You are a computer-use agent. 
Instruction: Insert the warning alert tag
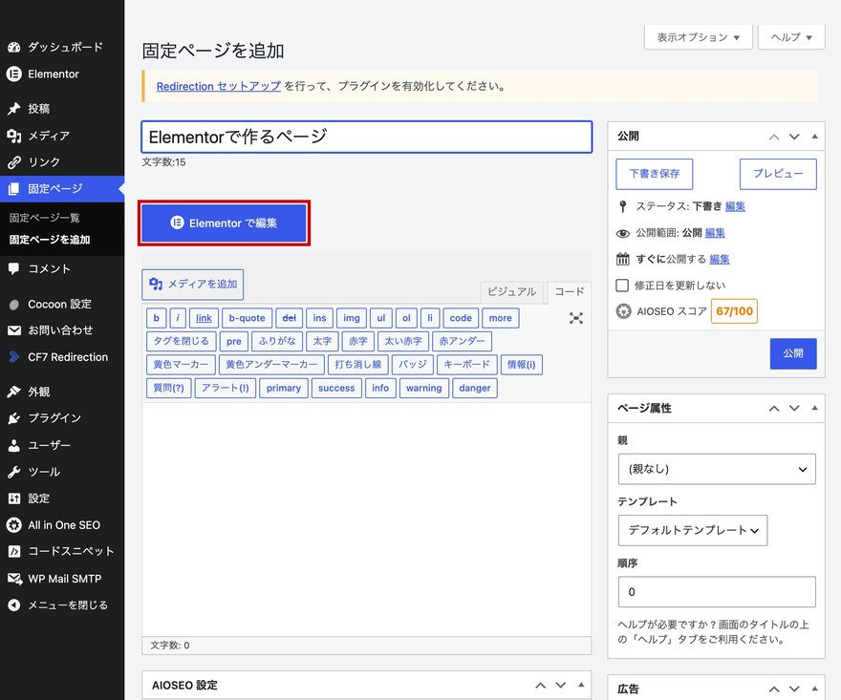(423, 388)
